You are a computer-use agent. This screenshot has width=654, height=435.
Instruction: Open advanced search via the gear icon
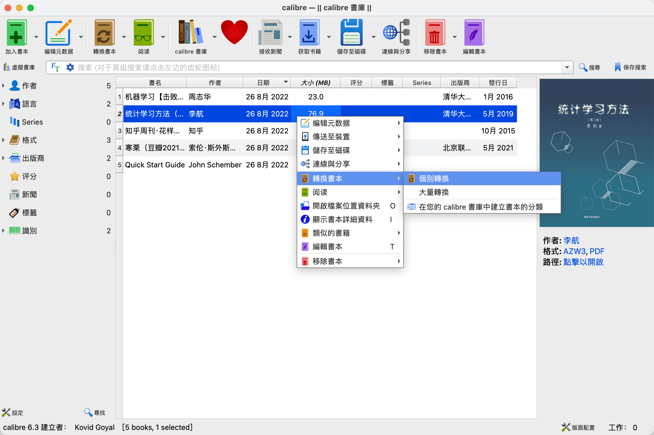70,67
